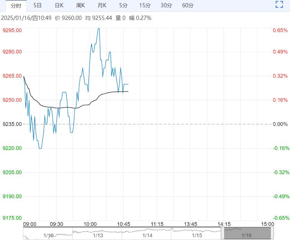Click the right handle of the range selector
The image size is (290, 240).
coord(273,233)
